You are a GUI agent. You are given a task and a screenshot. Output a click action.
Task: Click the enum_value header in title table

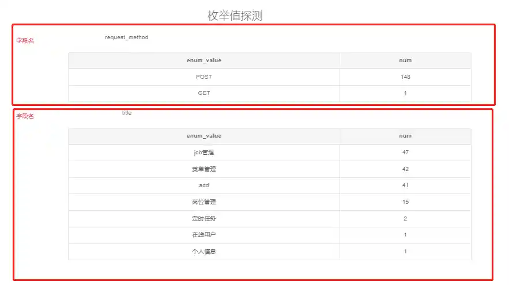204,136
